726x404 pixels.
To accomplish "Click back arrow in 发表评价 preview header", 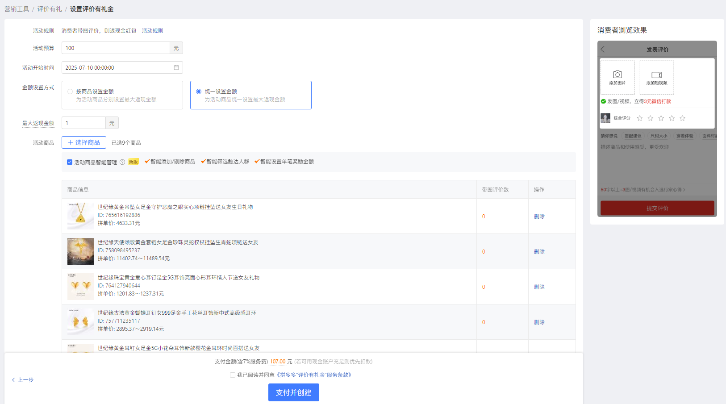I will [x=603, y=50].
